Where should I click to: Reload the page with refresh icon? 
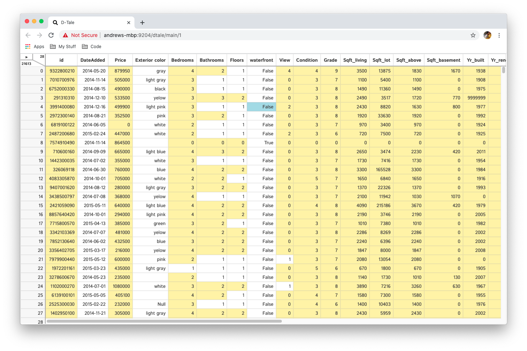pos(51,35)
